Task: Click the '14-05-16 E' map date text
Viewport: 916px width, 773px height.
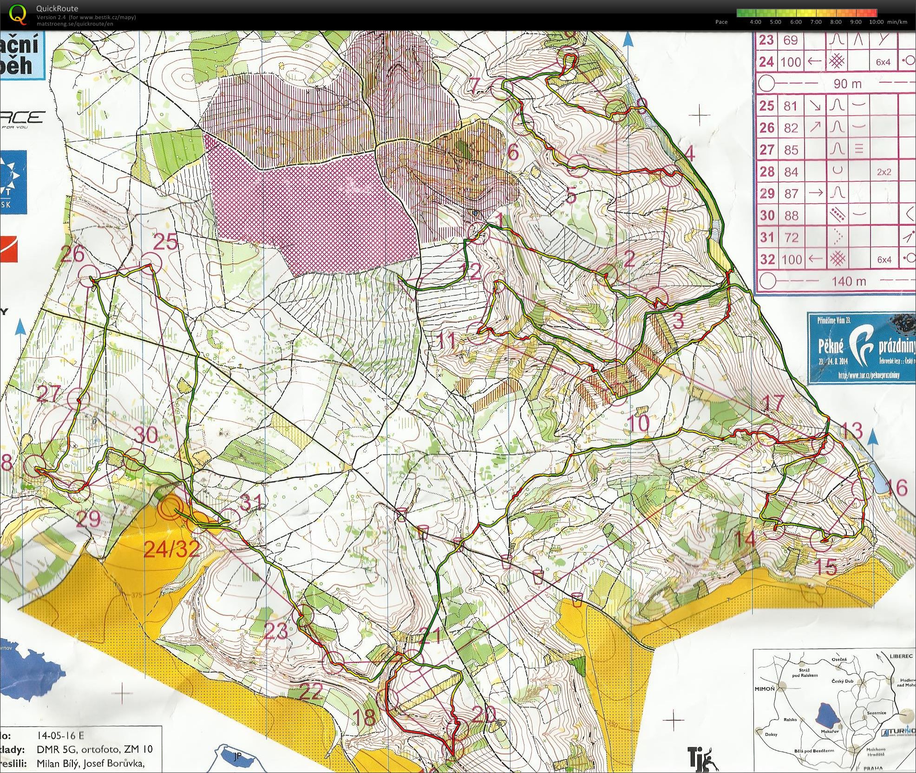Action: (x=60, y=735)
